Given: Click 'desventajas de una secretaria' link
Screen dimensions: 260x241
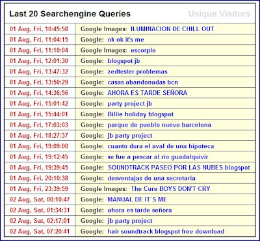Looking at the screenshot, I should click(x=151, y=178).
